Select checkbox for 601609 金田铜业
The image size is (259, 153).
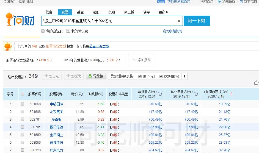(x=22, y=135)
